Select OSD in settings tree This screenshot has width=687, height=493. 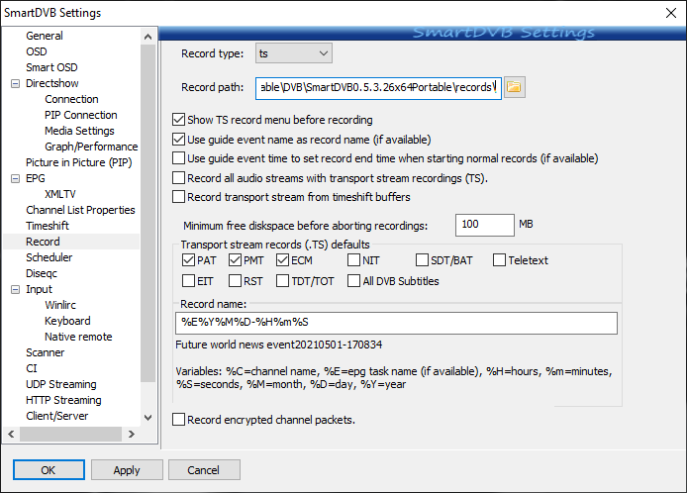[x=37, y=51]
